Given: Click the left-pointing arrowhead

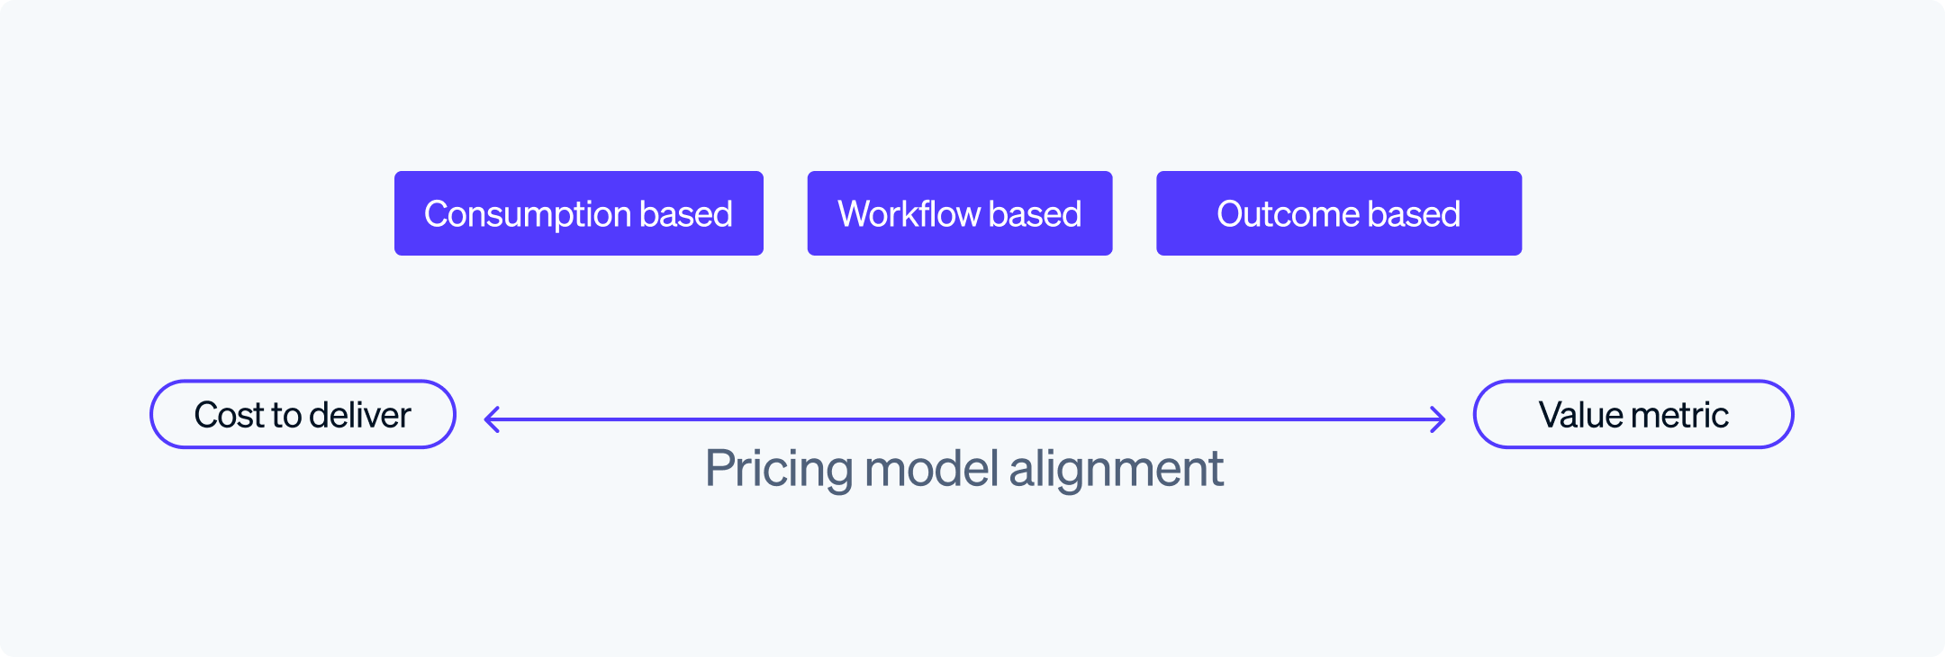Looking at the screenshot, I should (x=492, y=419).
